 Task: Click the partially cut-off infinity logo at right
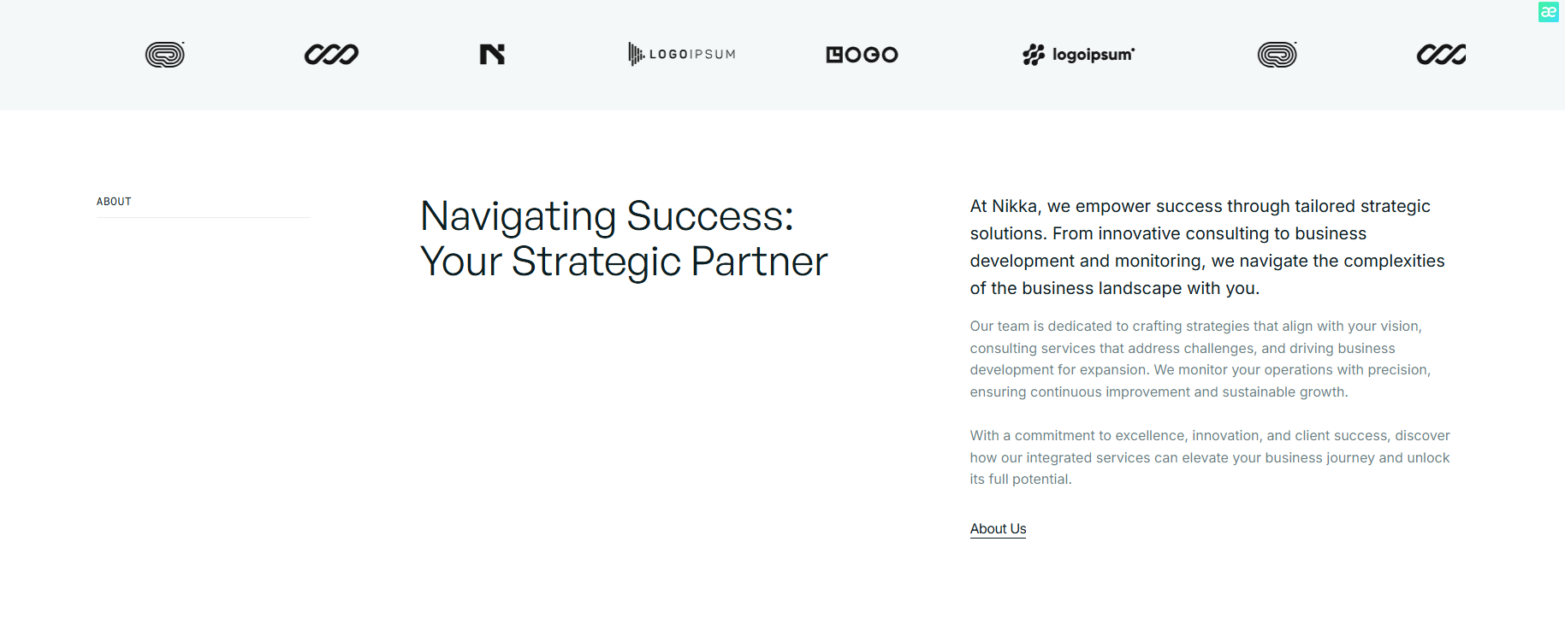pos(1441,55)
